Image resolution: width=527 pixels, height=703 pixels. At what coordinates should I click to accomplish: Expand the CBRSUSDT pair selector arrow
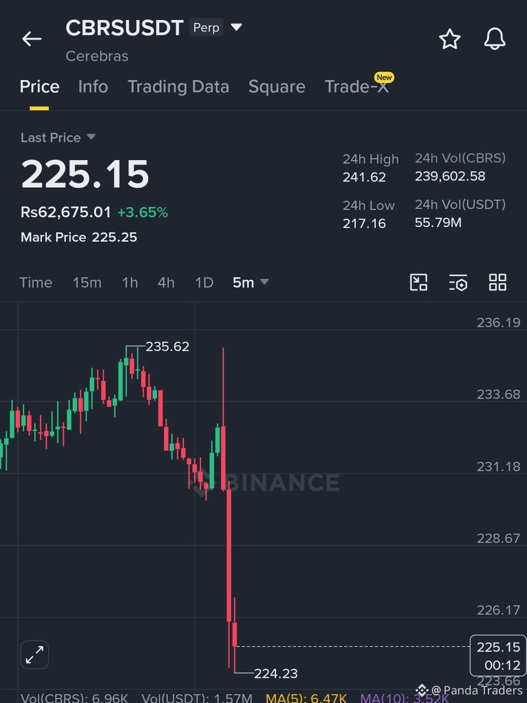click(x=236, y=27)
